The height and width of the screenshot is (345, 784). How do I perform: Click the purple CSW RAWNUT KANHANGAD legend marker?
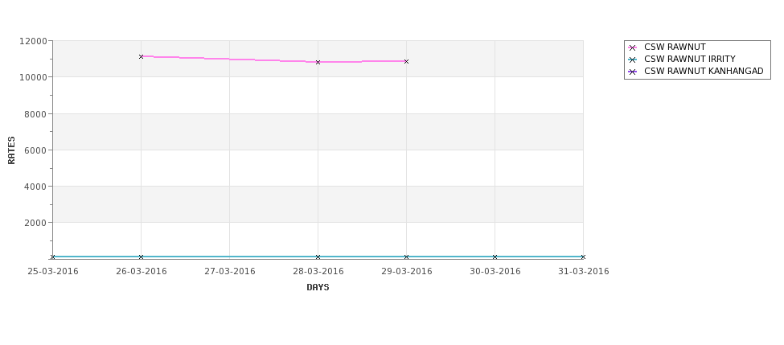pyautogui.click(x=633, y=72)
